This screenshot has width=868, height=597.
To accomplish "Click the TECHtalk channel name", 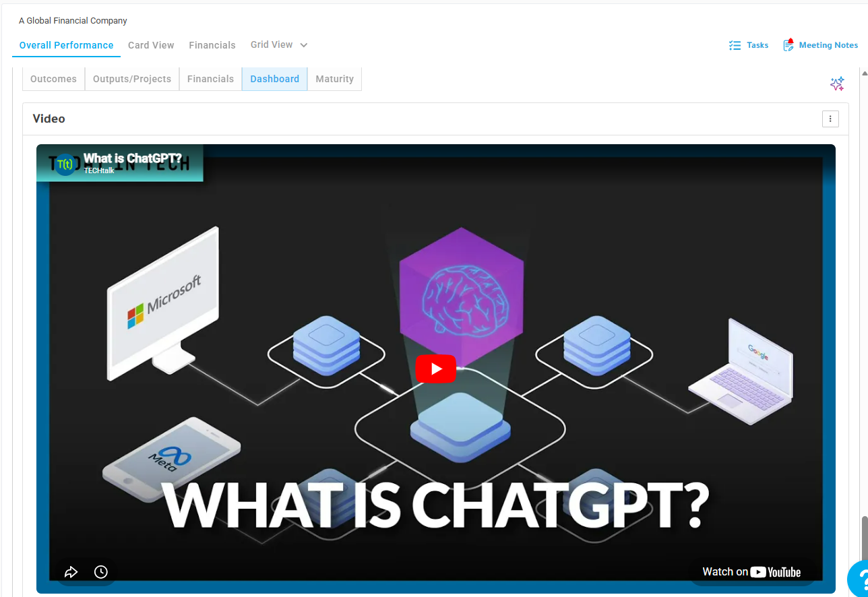I will 98,171.
